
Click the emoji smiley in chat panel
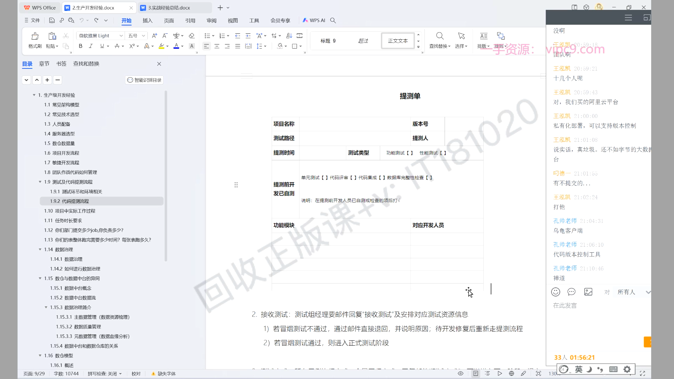[x=555, y=292]
